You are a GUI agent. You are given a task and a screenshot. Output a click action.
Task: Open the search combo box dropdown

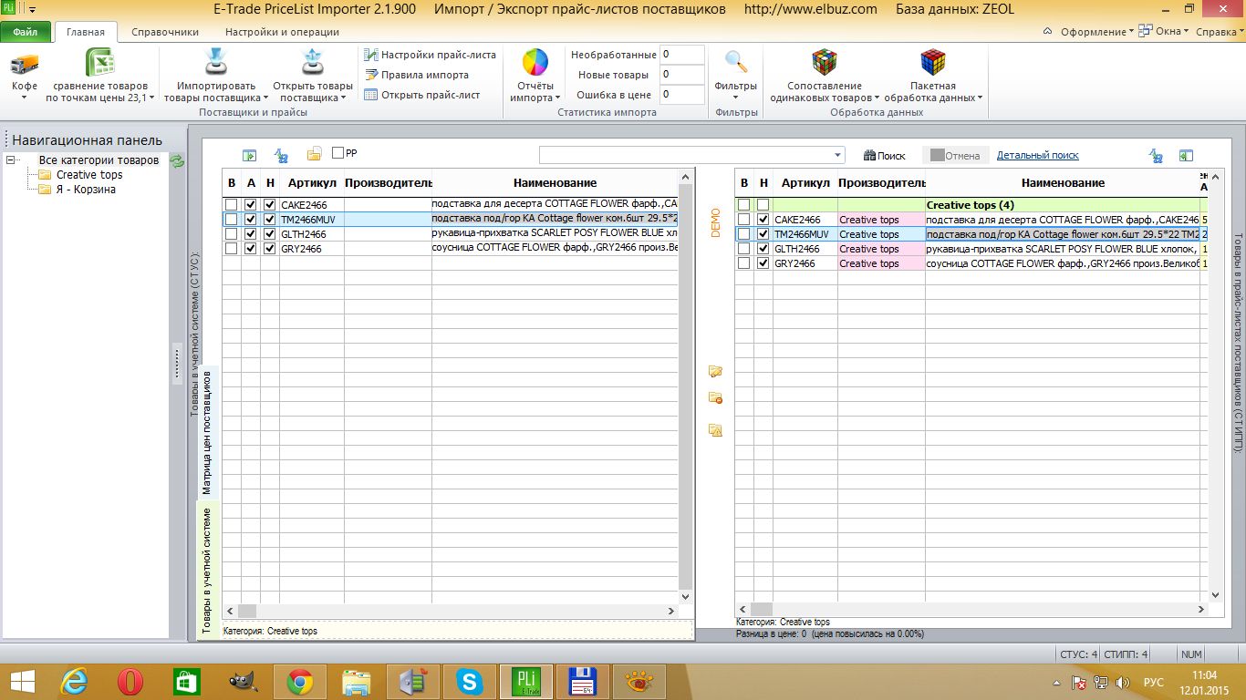click(837, 155)
